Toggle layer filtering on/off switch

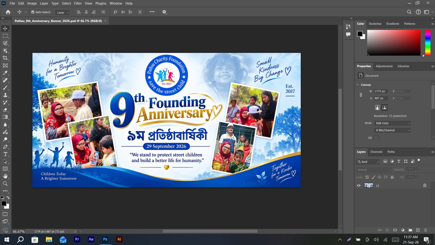(x=419, y=161)
